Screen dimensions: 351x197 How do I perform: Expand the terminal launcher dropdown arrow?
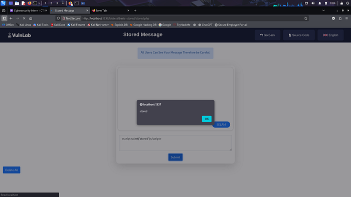(39, 3)
